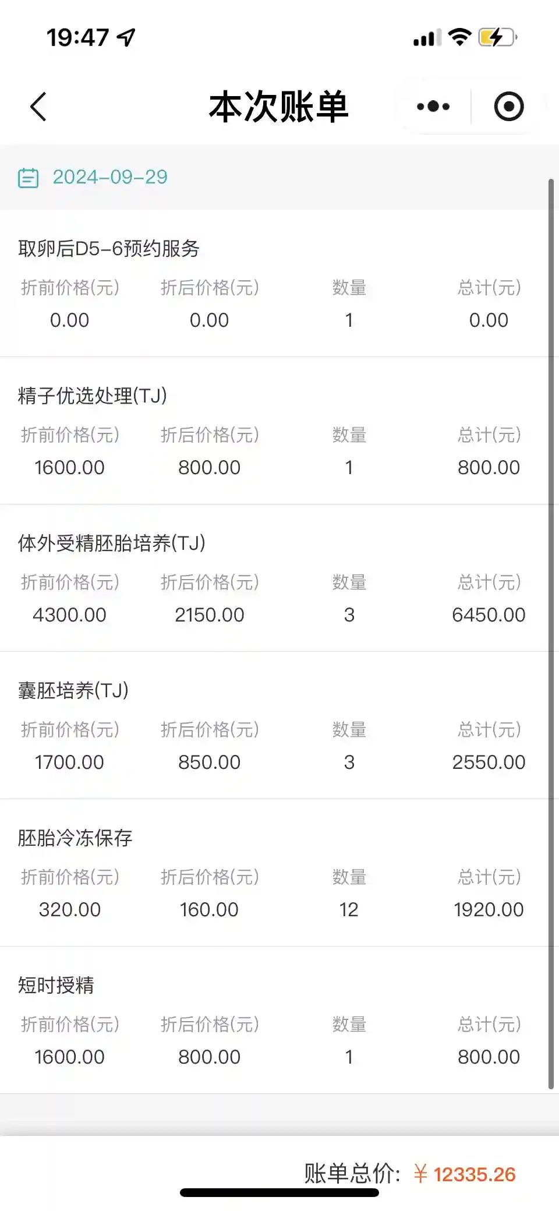Select the 胚胎冷冻保存 item
The image size is (559, 1211).
(75, 838)
